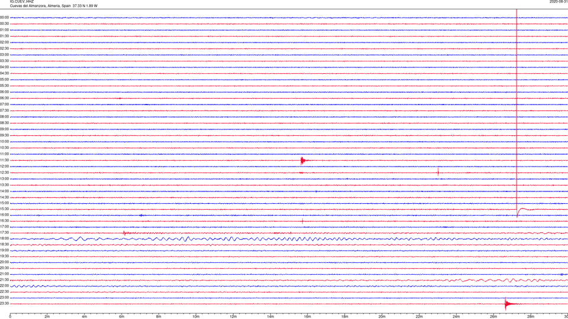Select the Cuevas del Almanzora location line

pyautogui.click(x=54, y=6)
